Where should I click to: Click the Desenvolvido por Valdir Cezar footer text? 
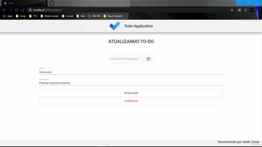(x=238, y=142)
